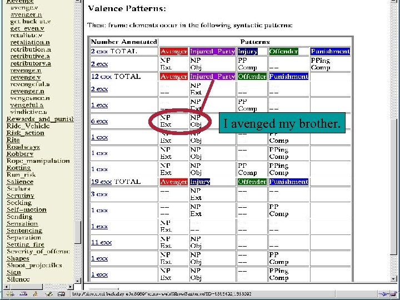Image resolution: width=400 pixels, height=300 pixels.
Task: Select retribution.n entry in sidebar
Action: pos(31,49)
